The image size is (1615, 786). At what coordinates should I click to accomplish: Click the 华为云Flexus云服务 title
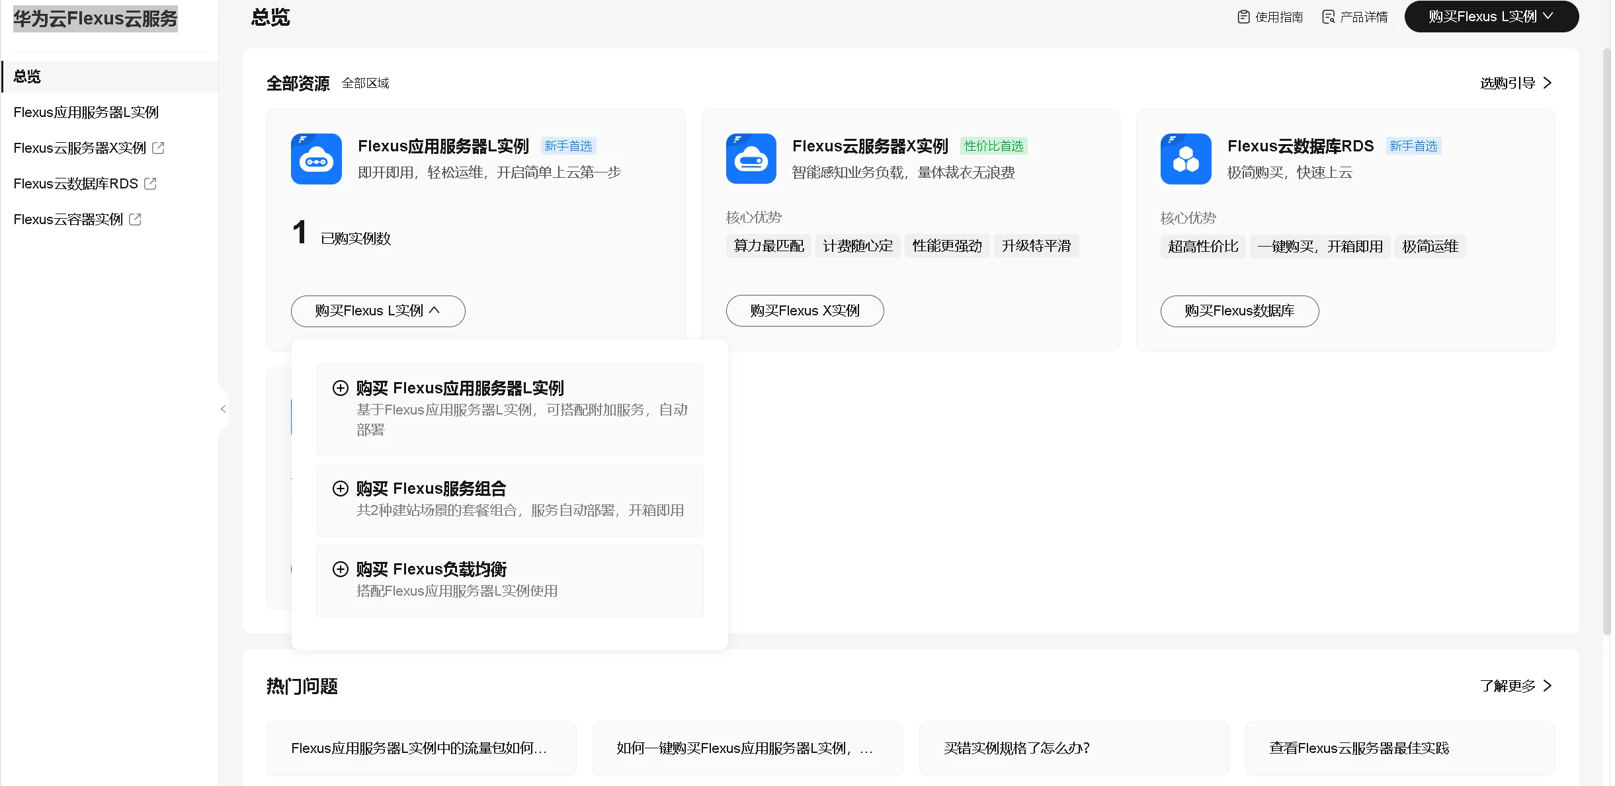95,19
